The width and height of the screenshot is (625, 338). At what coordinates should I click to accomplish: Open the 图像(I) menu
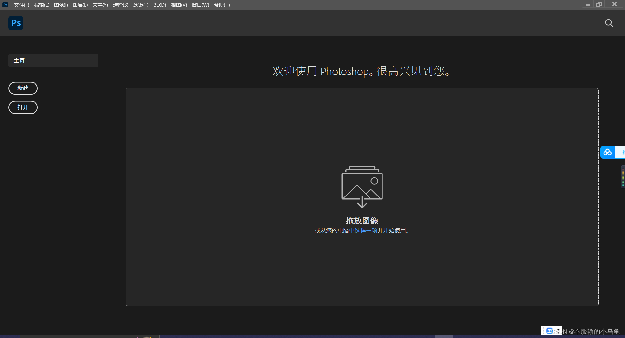(x=61, y=5)
